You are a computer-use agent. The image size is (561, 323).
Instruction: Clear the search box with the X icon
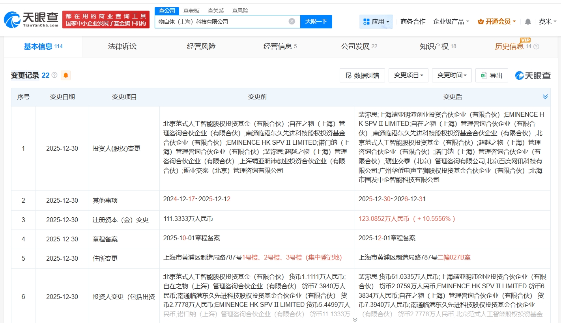click(x=292, y=22)
